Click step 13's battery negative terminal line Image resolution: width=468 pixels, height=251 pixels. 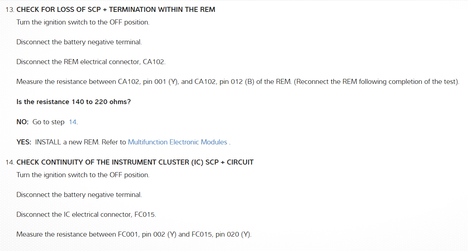pos(79,42)
